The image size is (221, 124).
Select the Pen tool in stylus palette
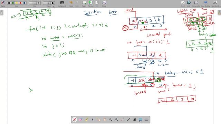[x=75, y=120]
